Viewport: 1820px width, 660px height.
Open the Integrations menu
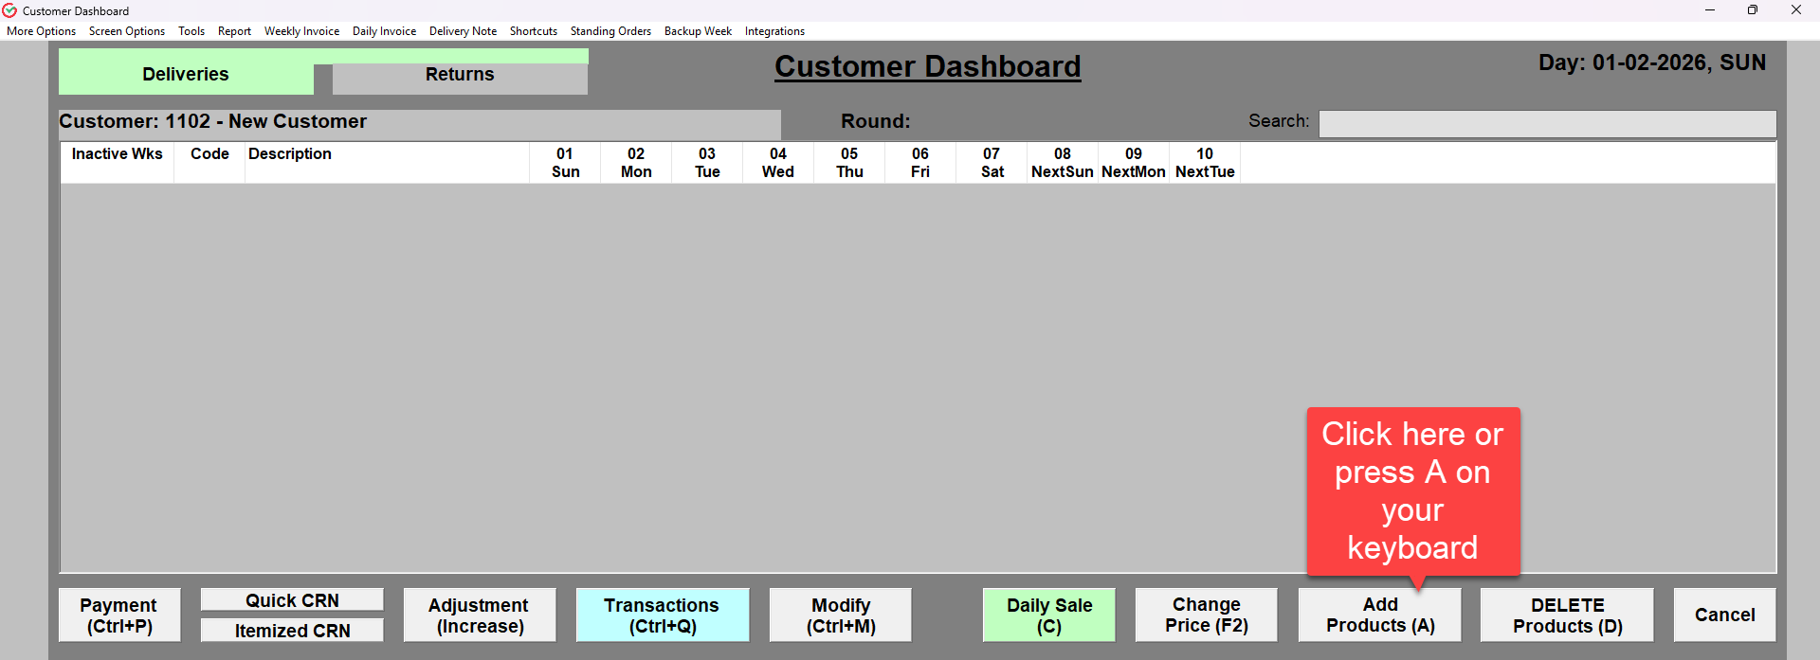pos(774,31)
